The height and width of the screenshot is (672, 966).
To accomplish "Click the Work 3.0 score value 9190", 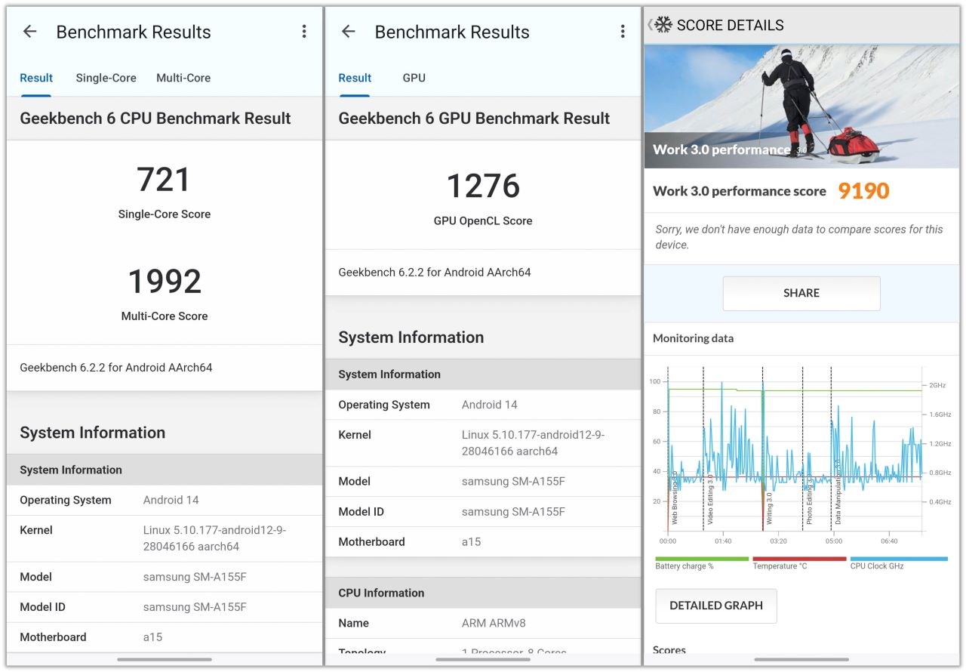I will pos(863,192).
